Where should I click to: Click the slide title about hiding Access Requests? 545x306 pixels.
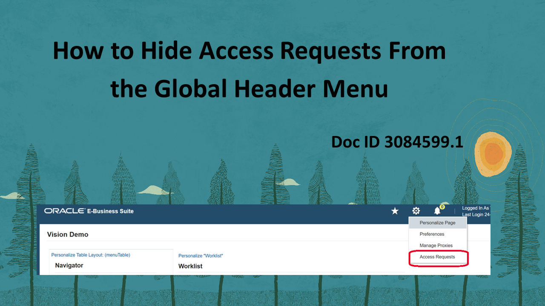[249, 69]
